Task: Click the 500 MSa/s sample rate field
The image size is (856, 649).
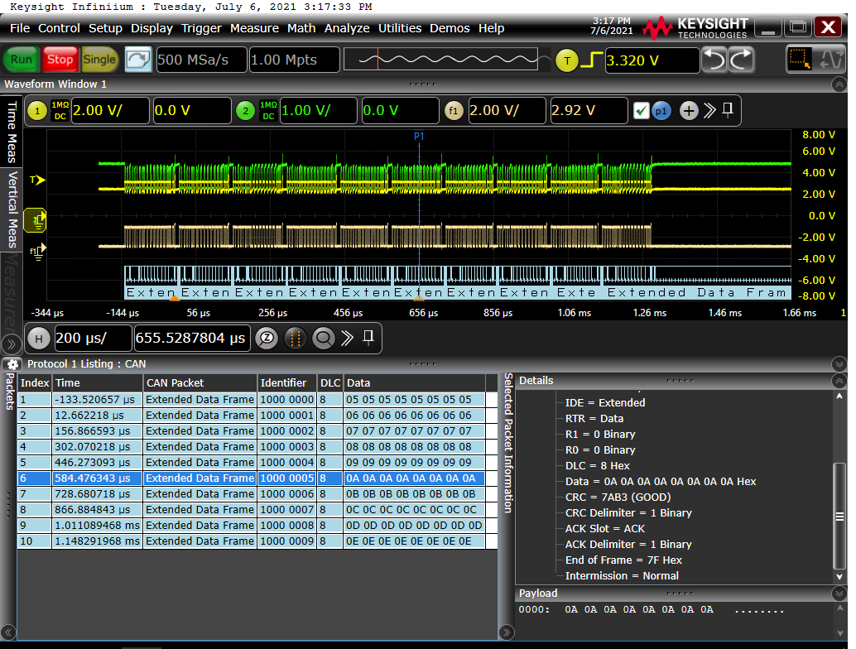Action: click(x=201, y=60)
